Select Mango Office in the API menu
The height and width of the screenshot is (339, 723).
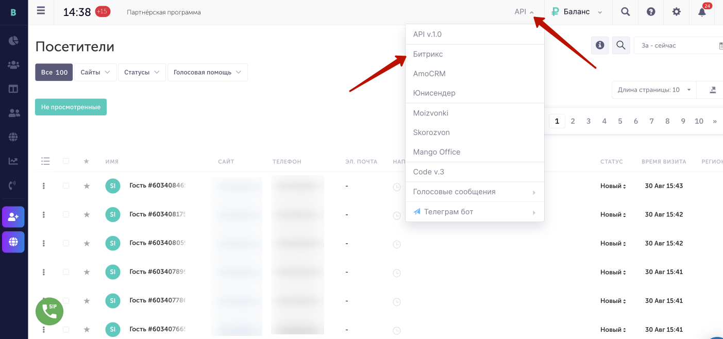pos(475,152)
